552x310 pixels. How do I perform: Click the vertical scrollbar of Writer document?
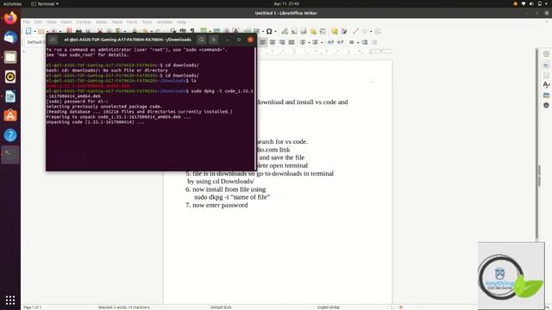pyautogui.click(x=537, y=144)
